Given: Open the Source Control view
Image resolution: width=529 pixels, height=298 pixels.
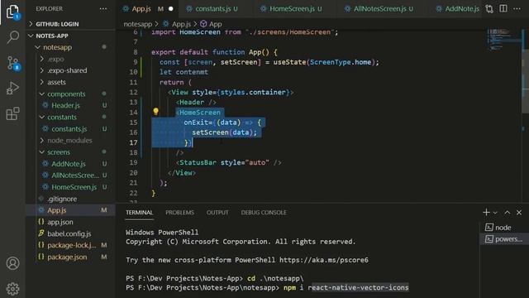Looking at the screenshot, I should [13, 63].
